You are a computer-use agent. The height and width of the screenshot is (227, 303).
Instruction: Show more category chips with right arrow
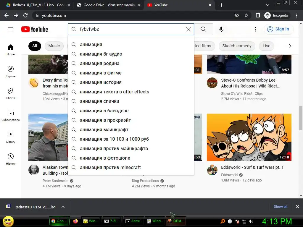290,46
